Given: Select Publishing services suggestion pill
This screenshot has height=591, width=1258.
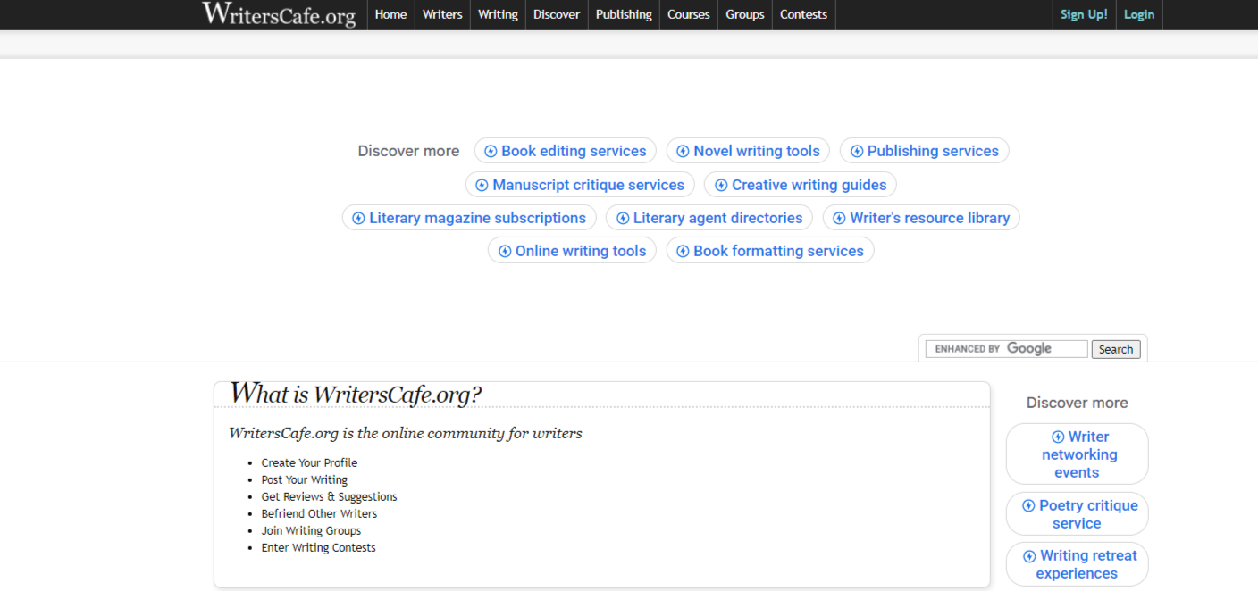Looking at the screenshot, I should pos(925,151).
